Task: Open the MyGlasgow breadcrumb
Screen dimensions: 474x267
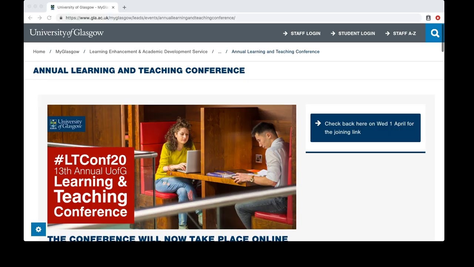Action: coord(67,52)
